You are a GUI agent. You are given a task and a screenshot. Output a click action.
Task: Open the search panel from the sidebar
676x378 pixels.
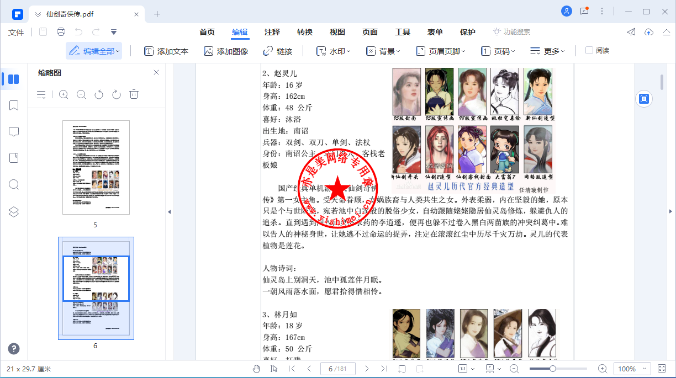[x=14, y=185]
